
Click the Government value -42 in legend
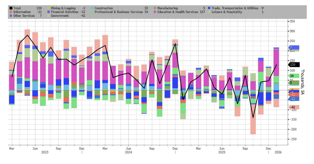coord(82,16)
